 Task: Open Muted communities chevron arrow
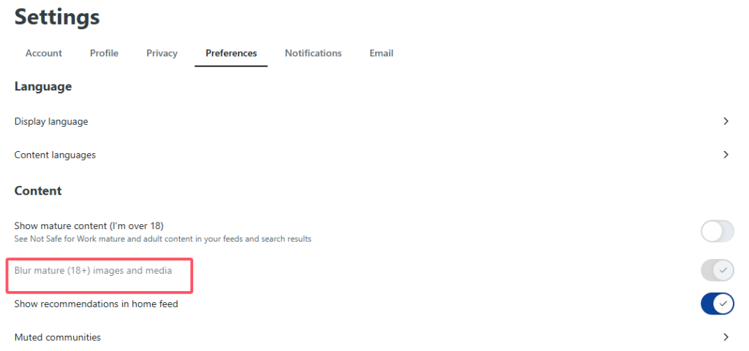pyautogui.click(x=726, y=337)
